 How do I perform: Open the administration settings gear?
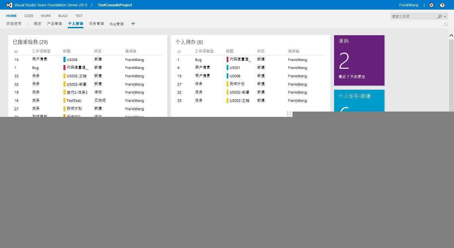tap(431, 5)
